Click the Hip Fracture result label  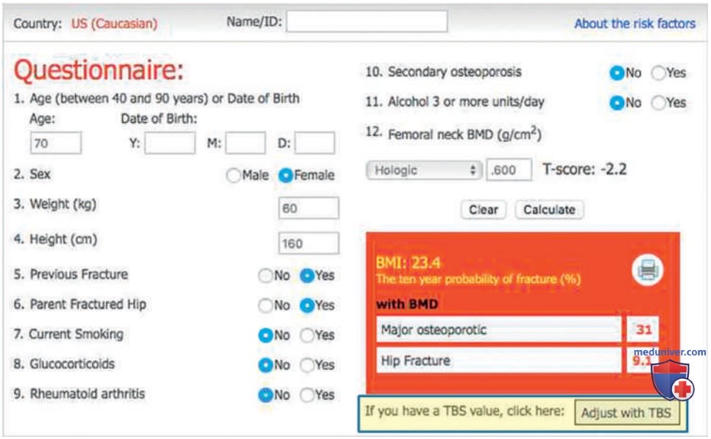pyautogui.click(x=415, y=360)
